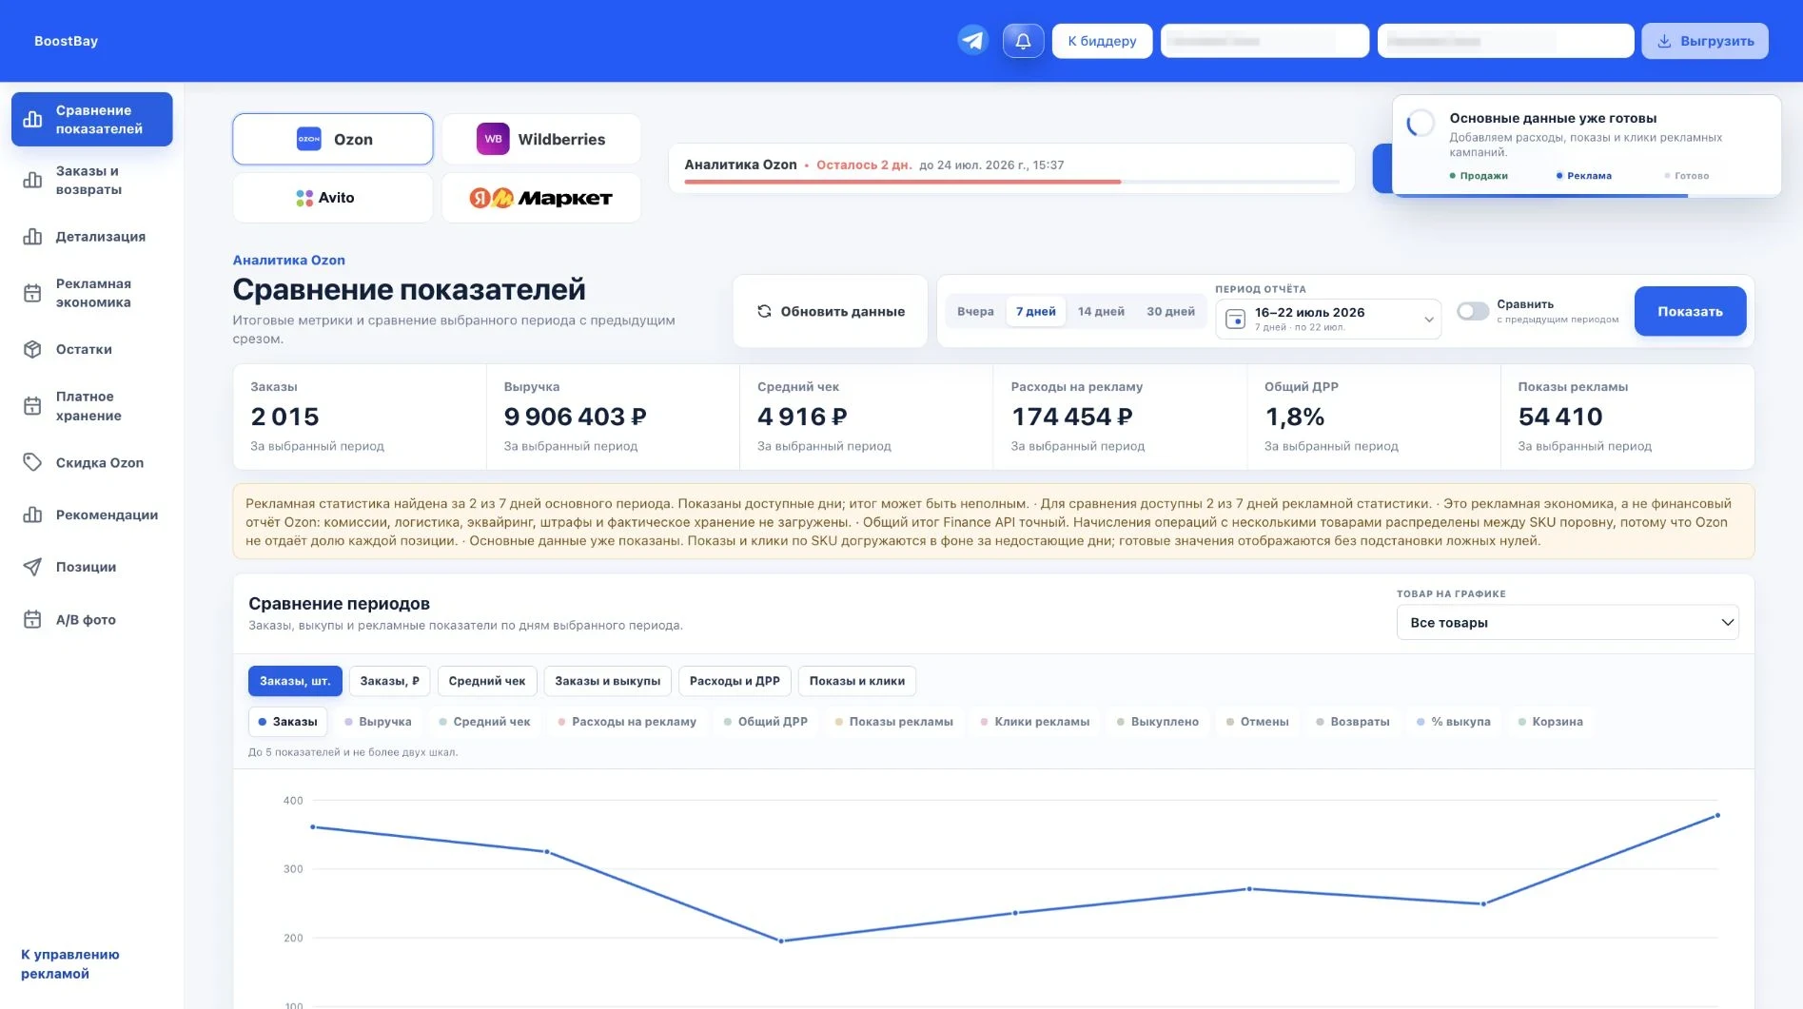Viewport: 1803px width, 1009px height.
Task: Enable Расходы на рекламу series chip
Action: [x=627, y=722]
